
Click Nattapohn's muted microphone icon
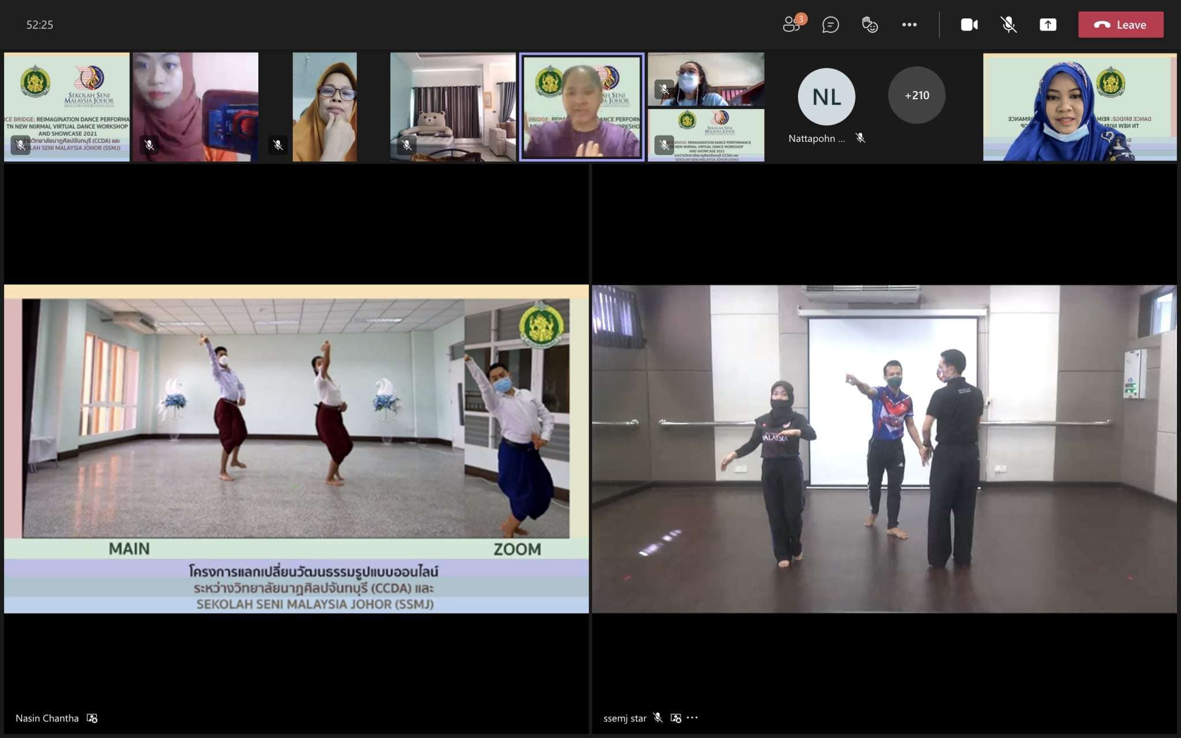(x=860, y=138)
